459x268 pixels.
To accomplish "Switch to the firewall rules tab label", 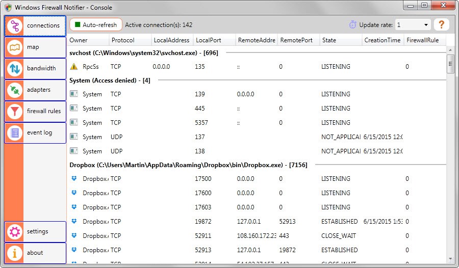I will pos(44,111).
